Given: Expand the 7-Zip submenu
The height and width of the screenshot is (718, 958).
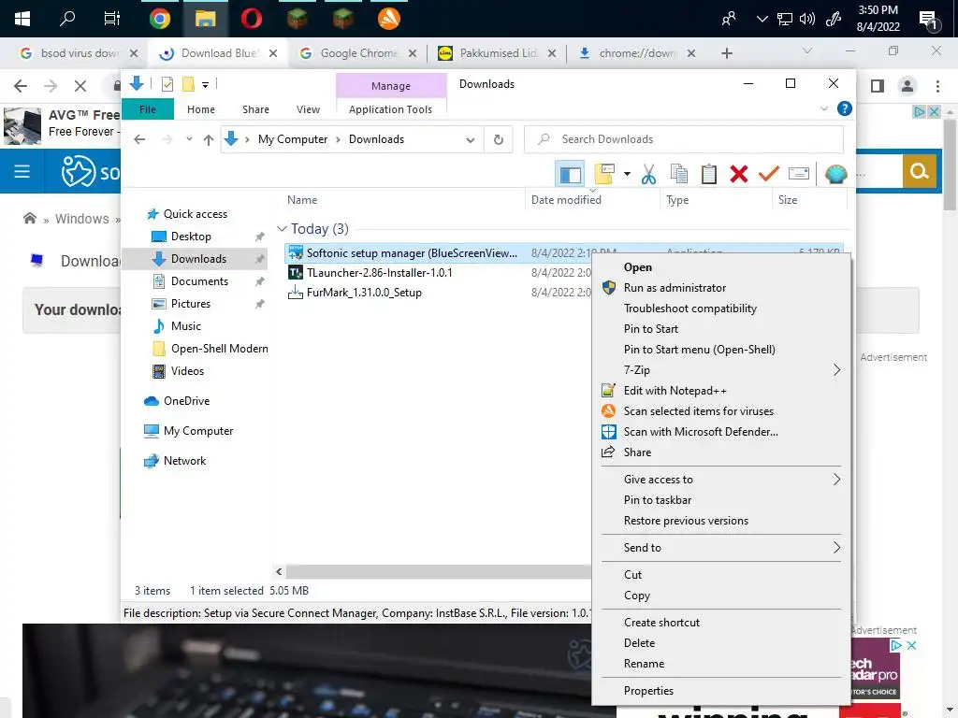Looking at the screenshot, I should click(721, 370).
